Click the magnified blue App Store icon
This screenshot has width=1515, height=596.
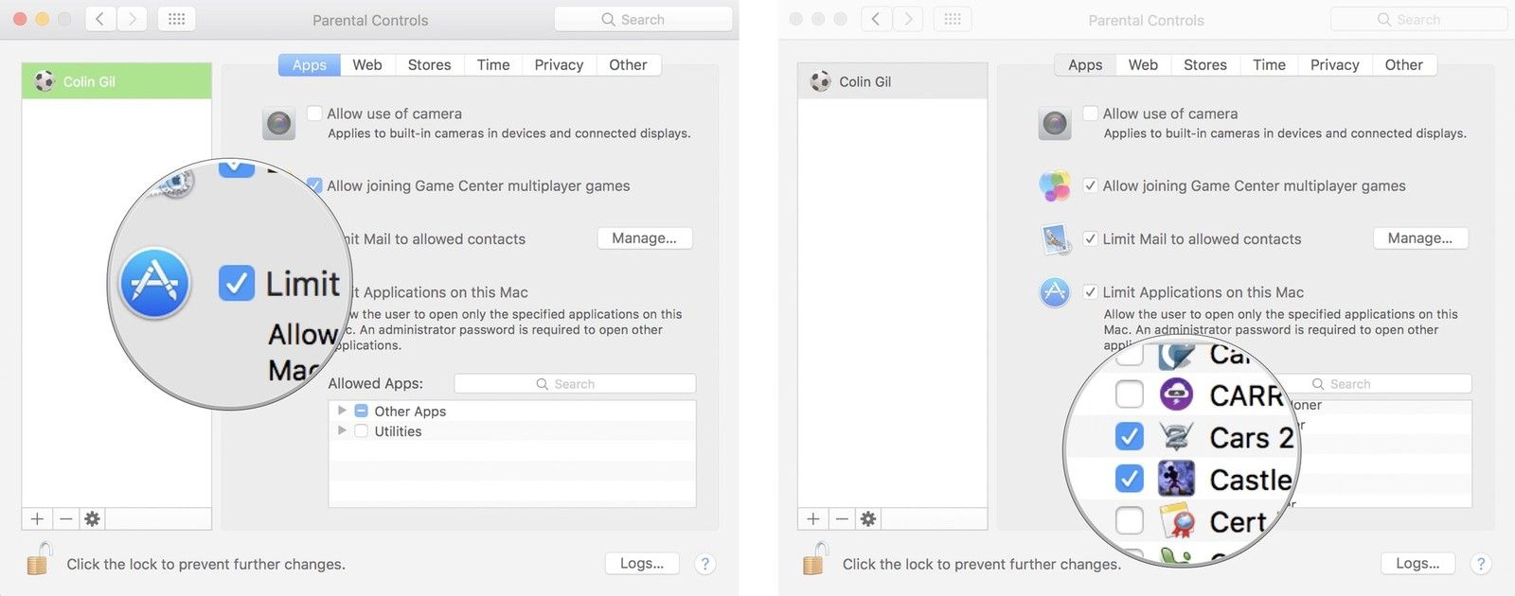[x=155, y=283]
